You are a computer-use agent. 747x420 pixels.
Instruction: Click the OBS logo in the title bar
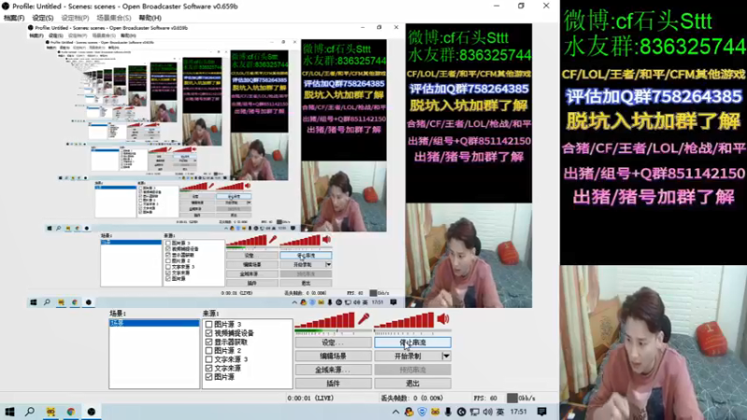(x=6, y=7)
